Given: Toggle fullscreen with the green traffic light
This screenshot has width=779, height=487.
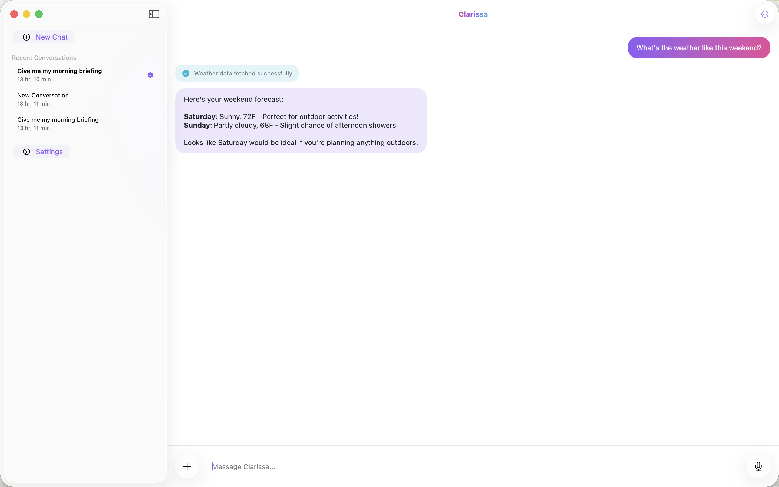Looking at the screenshot, I should 39,14.
